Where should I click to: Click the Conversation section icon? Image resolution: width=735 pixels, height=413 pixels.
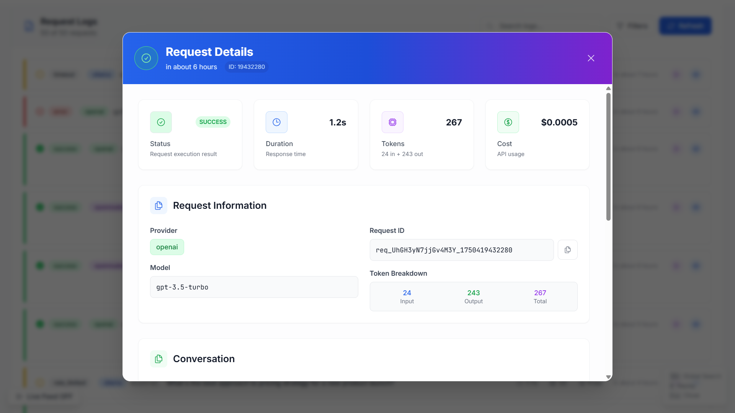158,359
